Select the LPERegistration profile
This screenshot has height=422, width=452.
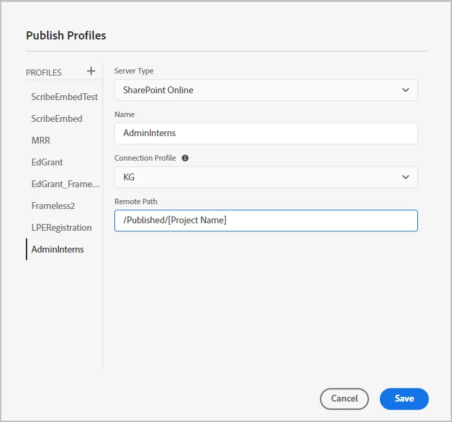pyautogui.click(x=61, y=227)
